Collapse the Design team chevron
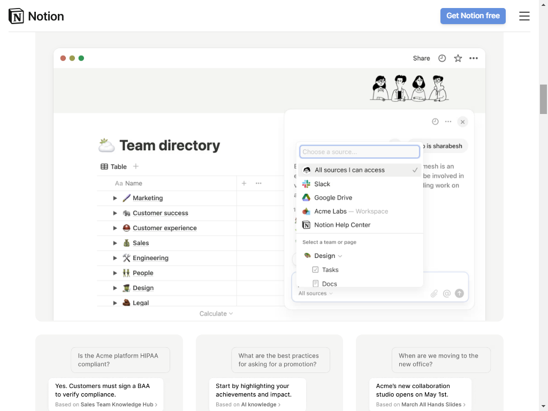 coord(340,256)
